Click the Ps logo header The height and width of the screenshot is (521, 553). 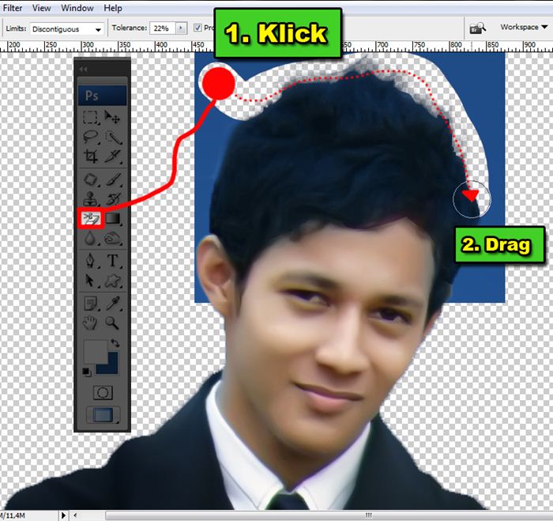[102, 96]
